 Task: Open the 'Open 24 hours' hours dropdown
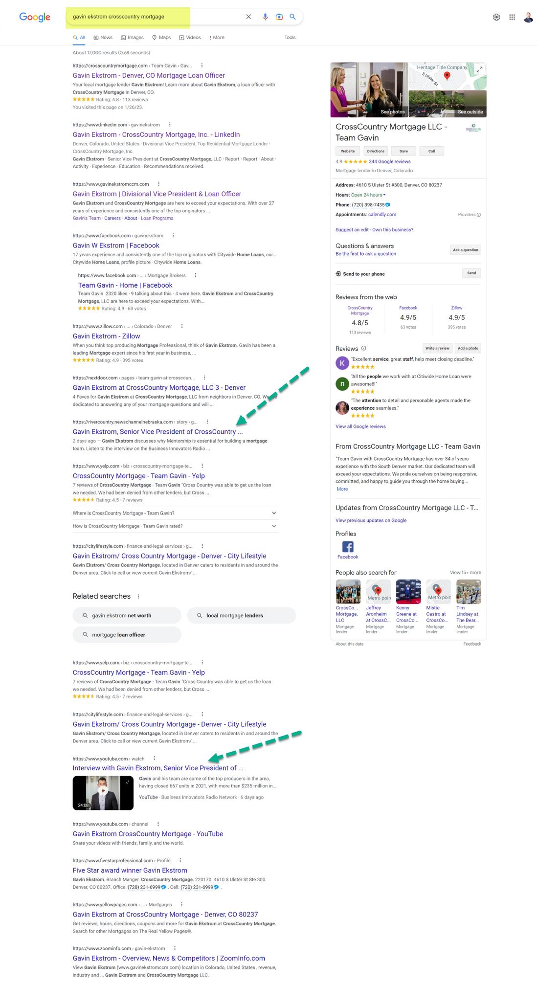[x=368, y=195]
